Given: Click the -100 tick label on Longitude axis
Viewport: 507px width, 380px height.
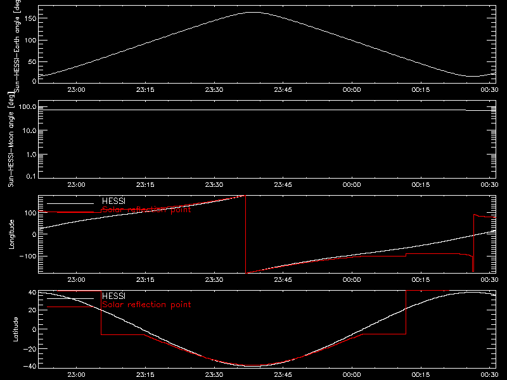Looking at the screenshot, I should [28, 256].
